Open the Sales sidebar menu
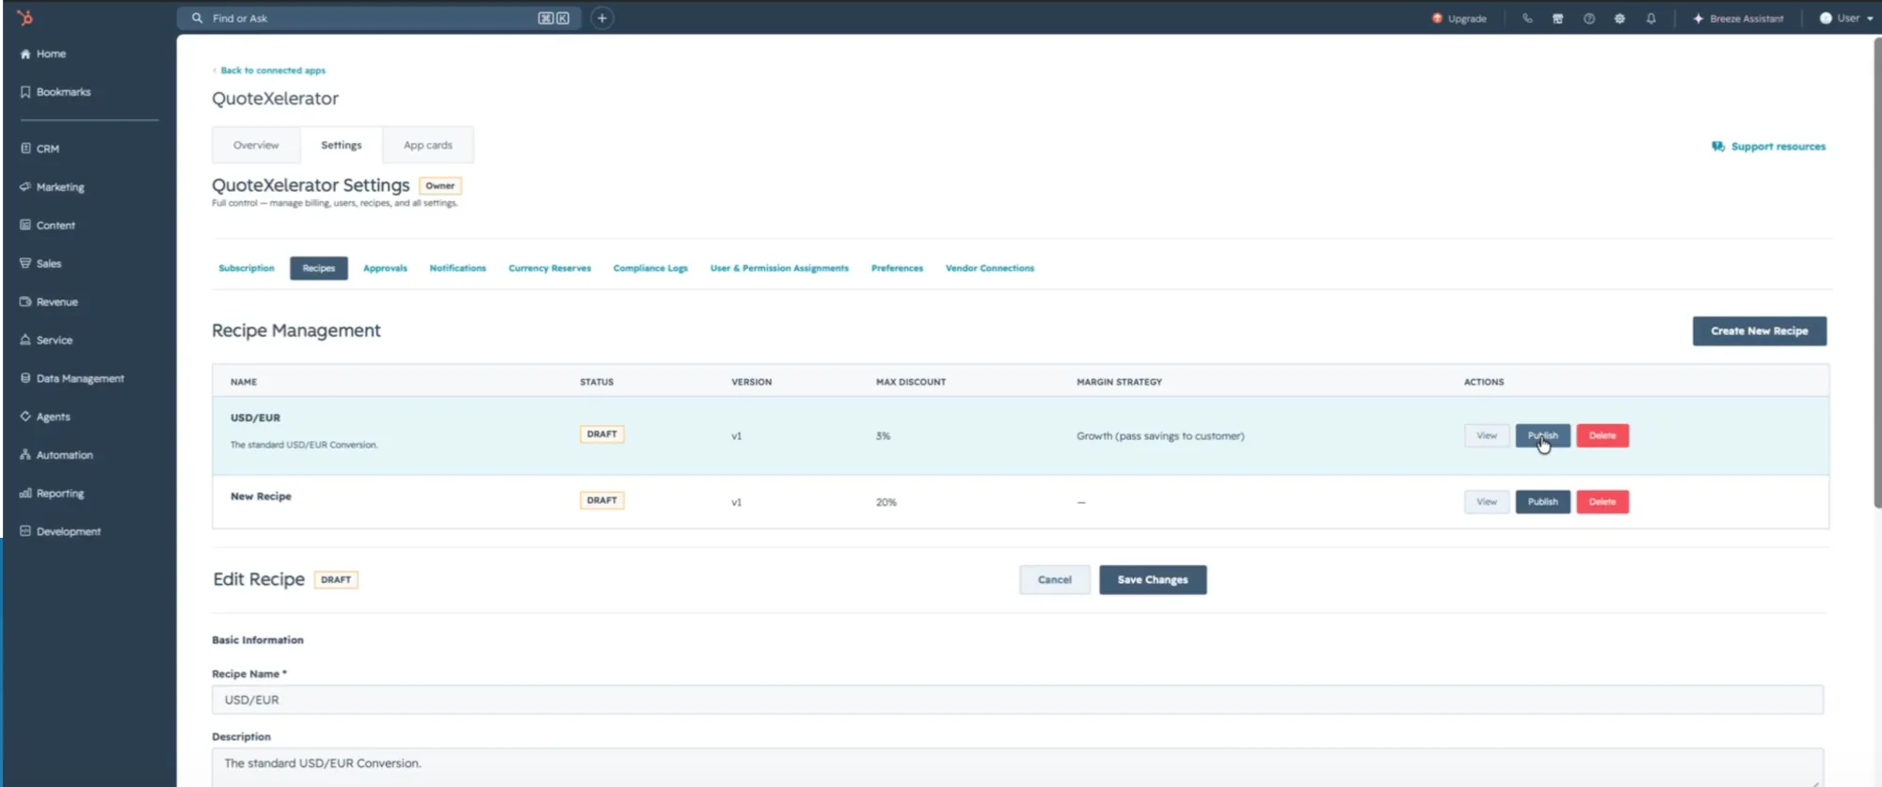 (x=40, y=263)
